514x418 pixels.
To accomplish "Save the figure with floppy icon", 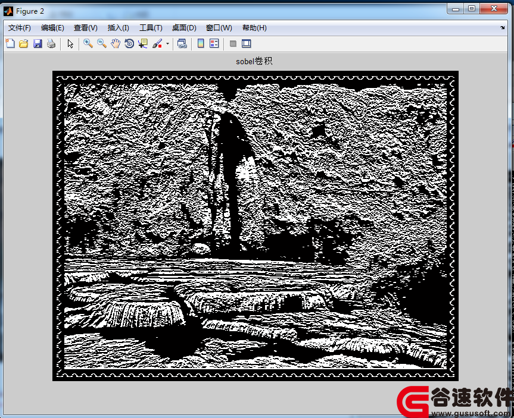I will pos(38,43).
